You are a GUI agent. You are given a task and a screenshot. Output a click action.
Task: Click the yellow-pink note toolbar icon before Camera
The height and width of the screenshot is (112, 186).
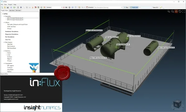click(44, 7)
